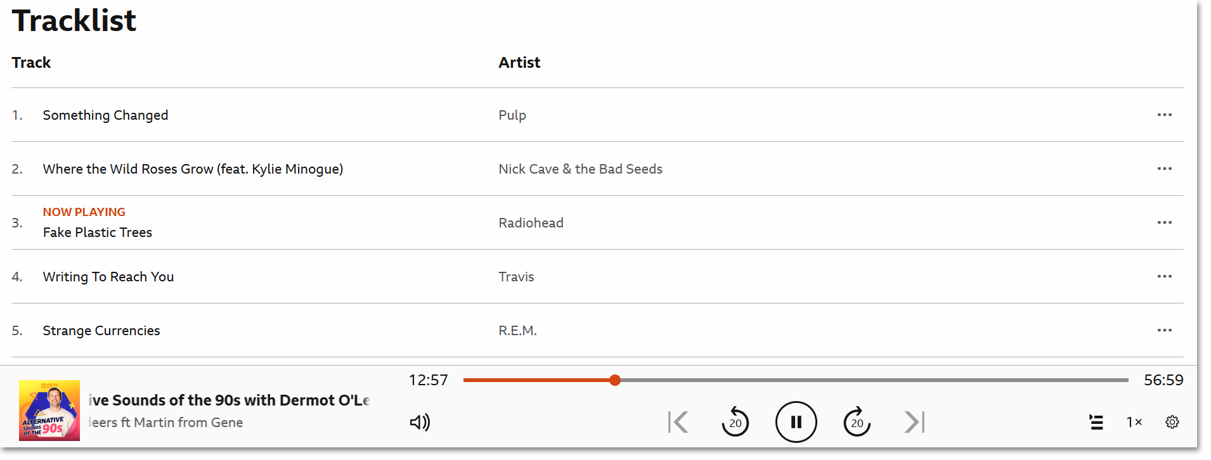Screen dimensions: 1211x460
Task: Rewind 20 seconds
Action: (735, 422)
